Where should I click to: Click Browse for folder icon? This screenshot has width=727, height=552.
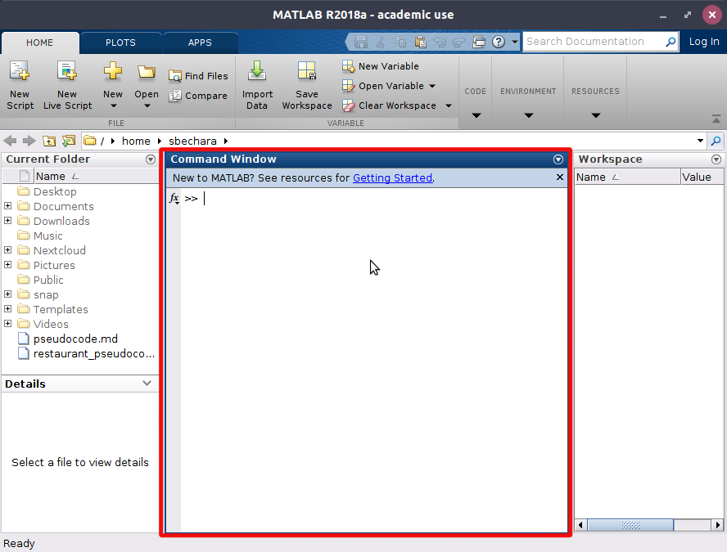click(x=69, y=141)
